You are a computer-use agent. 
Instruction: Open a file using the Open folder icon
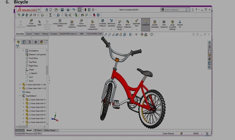coord(56,10)
